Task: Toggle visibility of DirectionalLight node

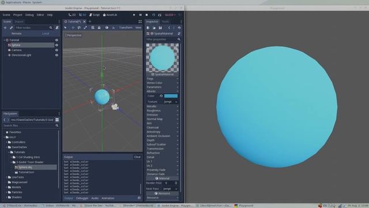Action: point(57,55)
